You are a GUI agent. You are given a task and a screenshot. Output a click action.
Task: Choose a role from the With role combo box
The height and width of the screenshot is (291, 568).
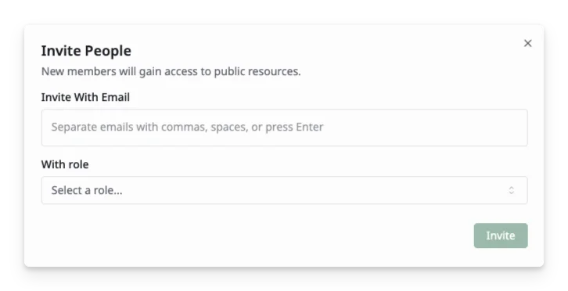(284, 190)
